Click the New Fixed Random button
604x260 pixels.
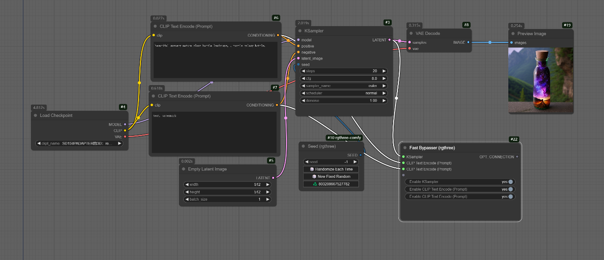[x=331, y=176]
